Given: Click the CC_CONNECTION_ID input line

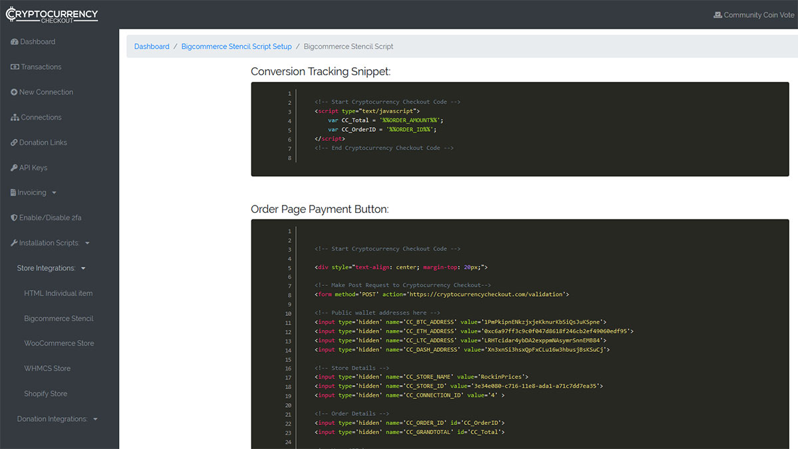Looking at the screenshot, I should (x=410, y=396).
